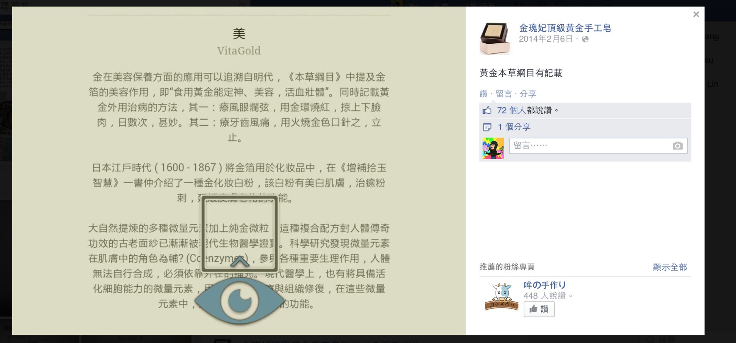
Task: Open the soap page profile thumbnail
Action: pyautogui.click(x=495, y=38)
